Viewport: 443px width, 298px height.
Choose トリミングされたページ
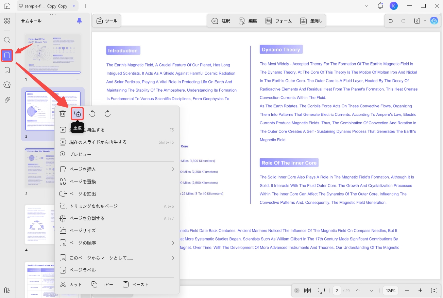pyautogui.click(x=117, y=206)
